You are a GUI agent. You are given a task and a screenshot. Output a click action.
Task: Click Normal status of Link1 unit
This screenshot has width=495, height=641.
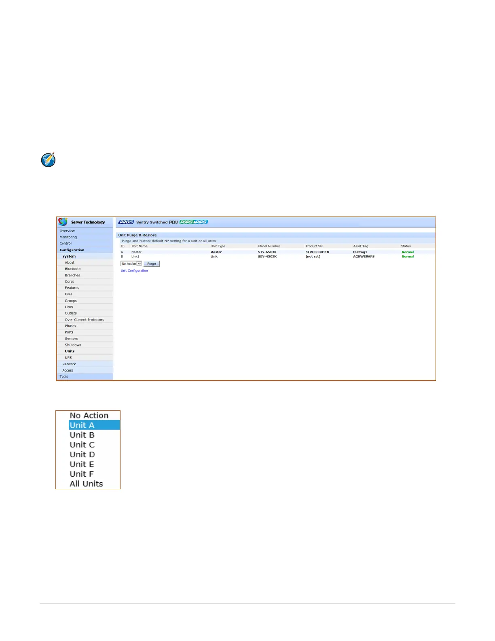tap(408, 257)
